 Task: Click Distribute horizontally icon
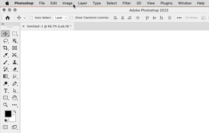tap(170, 18)
